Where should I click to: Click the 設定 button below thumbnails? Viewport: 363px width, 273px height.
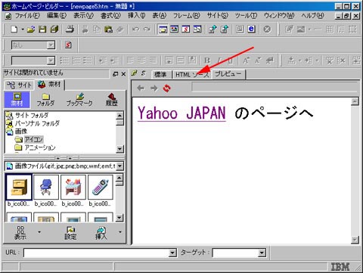tap(70, 232)
